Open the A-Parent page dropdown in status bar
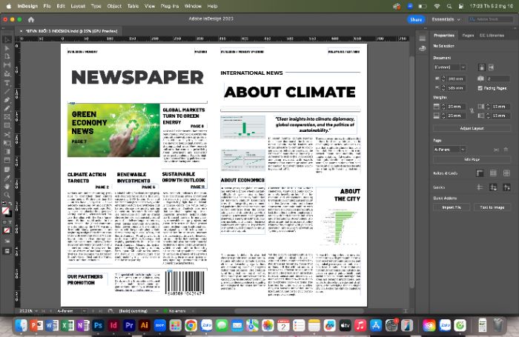The height and width of the screenshot is (337, 519). click(x=84, y=311)
